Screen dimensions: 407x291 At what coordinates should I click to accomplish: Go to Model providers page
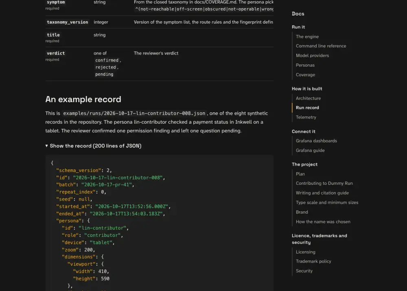(312, 55)
